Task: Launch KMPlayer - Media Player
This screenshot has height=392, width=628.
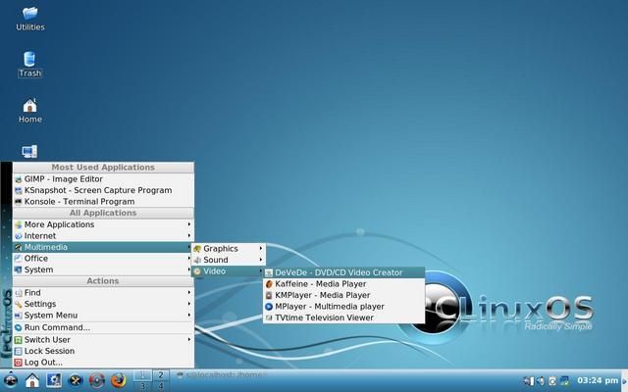Action: click(x=343, y=295)
